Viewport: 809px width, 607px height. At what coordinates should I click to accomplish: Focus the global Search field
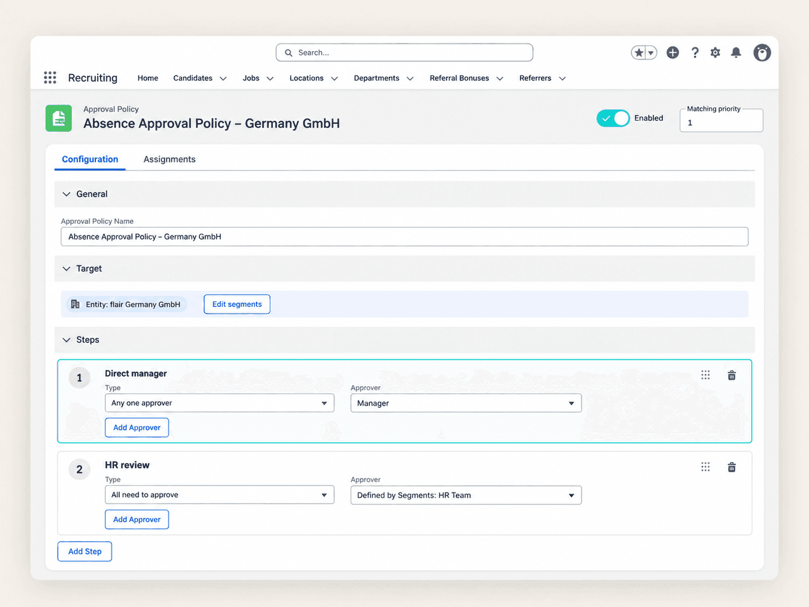[x=404, y=53]
